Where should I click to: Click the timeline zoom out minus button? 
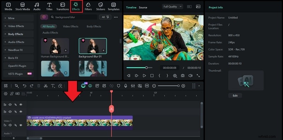[154, 86]
